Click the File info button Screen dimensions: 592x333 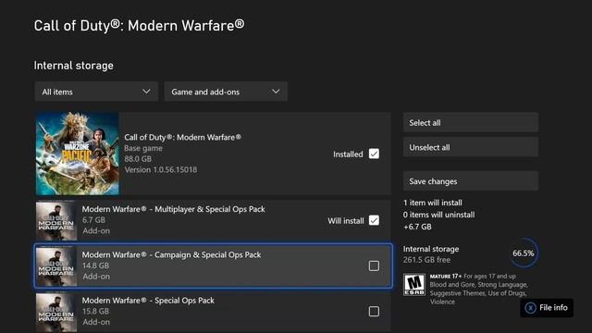(x=547, y=308)
